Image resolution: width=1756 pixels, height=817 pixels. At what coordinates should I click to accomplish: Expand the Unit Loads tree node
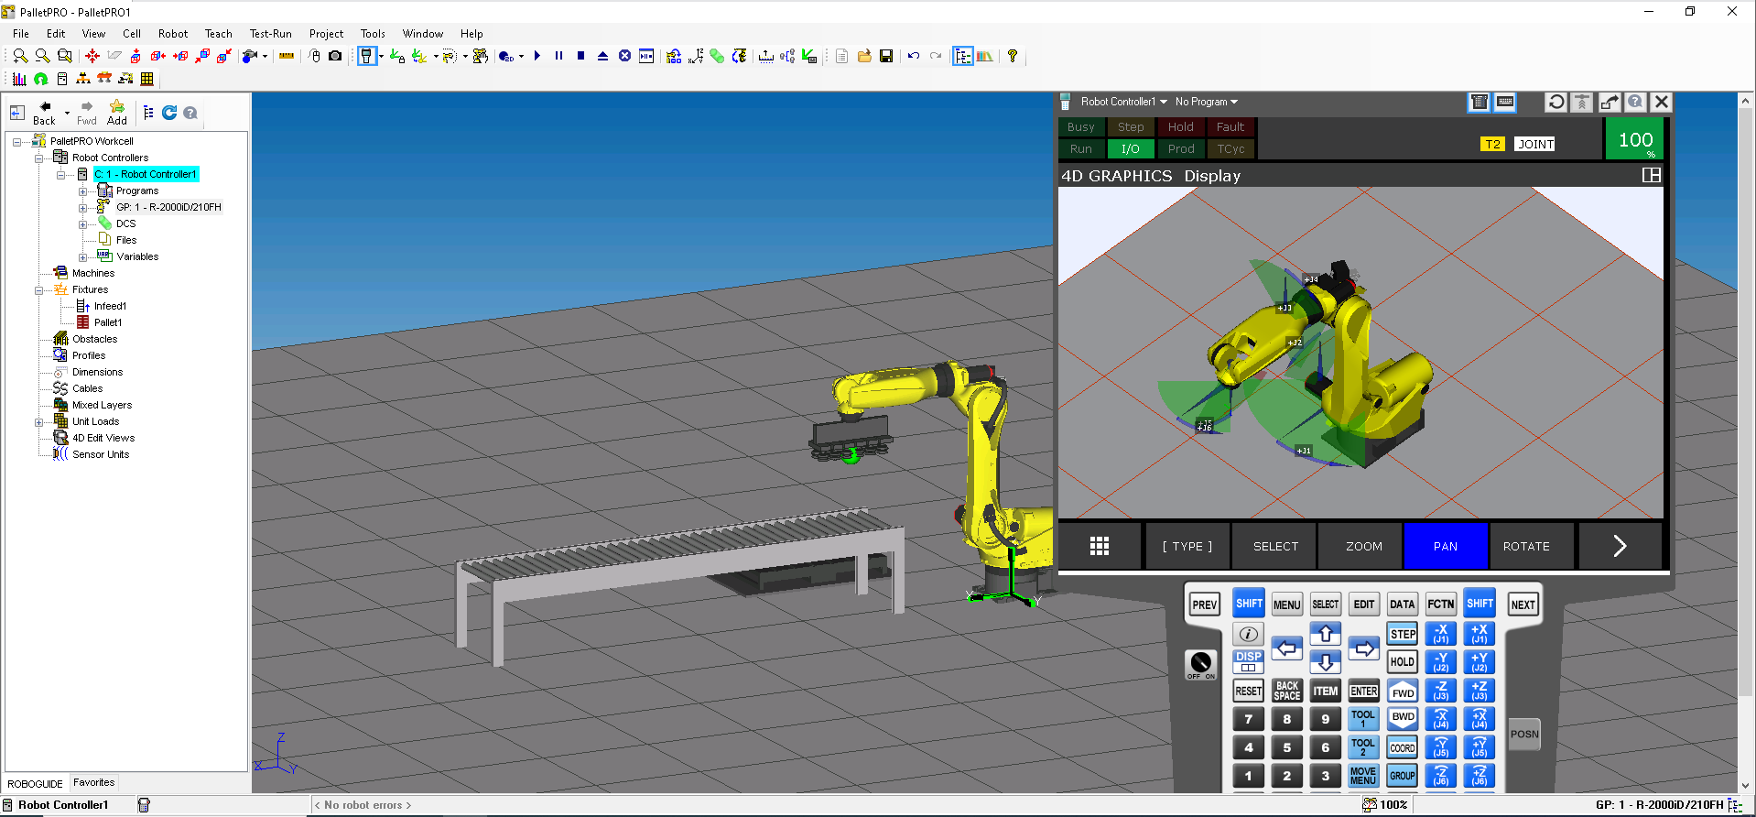(38, 422)
